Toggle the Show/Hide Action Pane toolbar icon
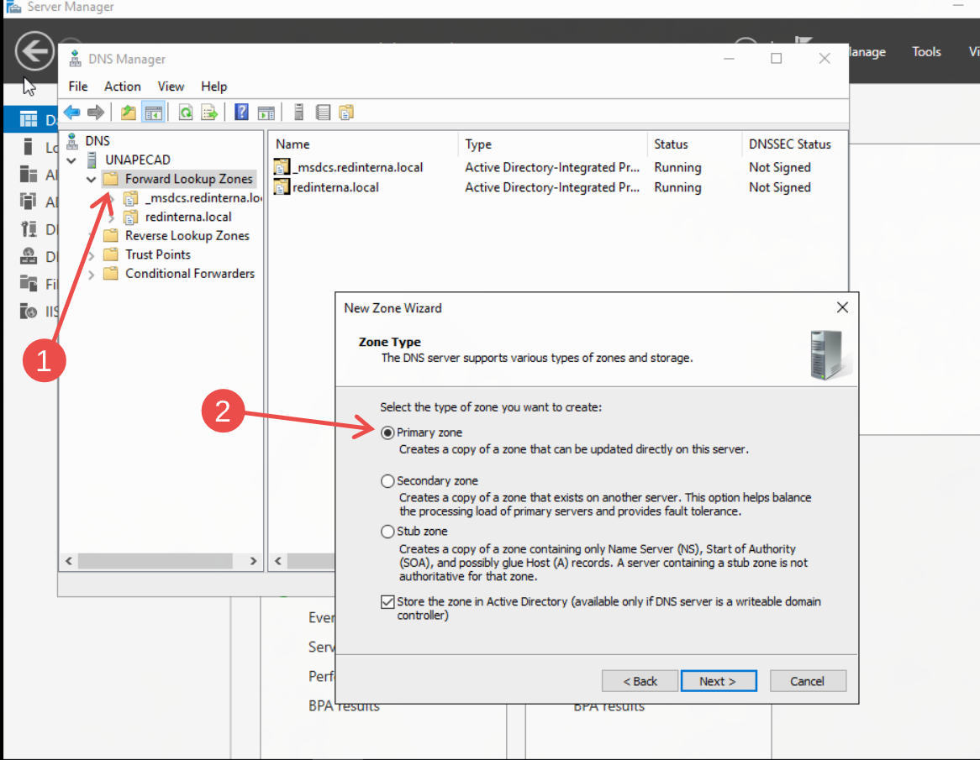Image resolution: width=980 pixels, height=760 pixels. (x=266, y=113)
